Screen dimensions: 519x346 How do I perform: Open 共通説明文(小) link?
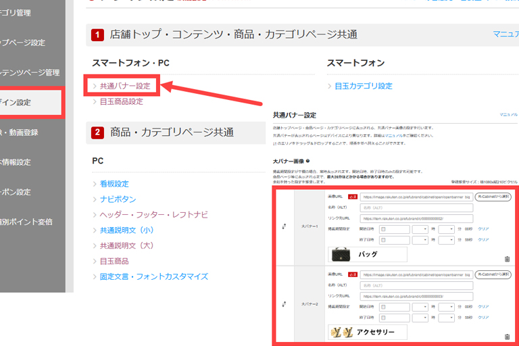point(127,230)
